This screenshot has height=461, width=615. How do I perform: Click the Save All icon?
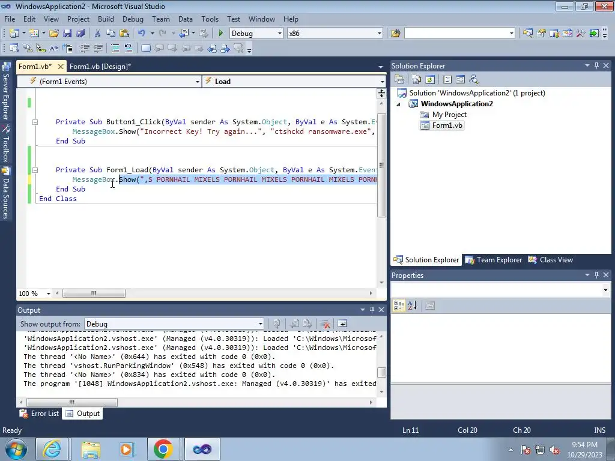[80, 34]
